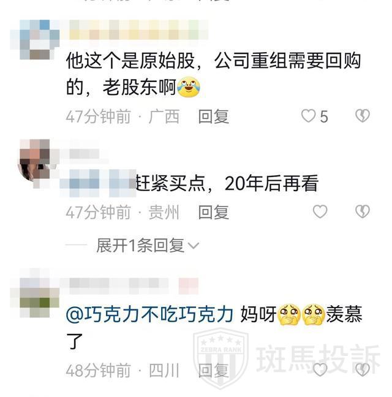Click the like count 5
392x397 pixels.
click(x=324, y=117)
